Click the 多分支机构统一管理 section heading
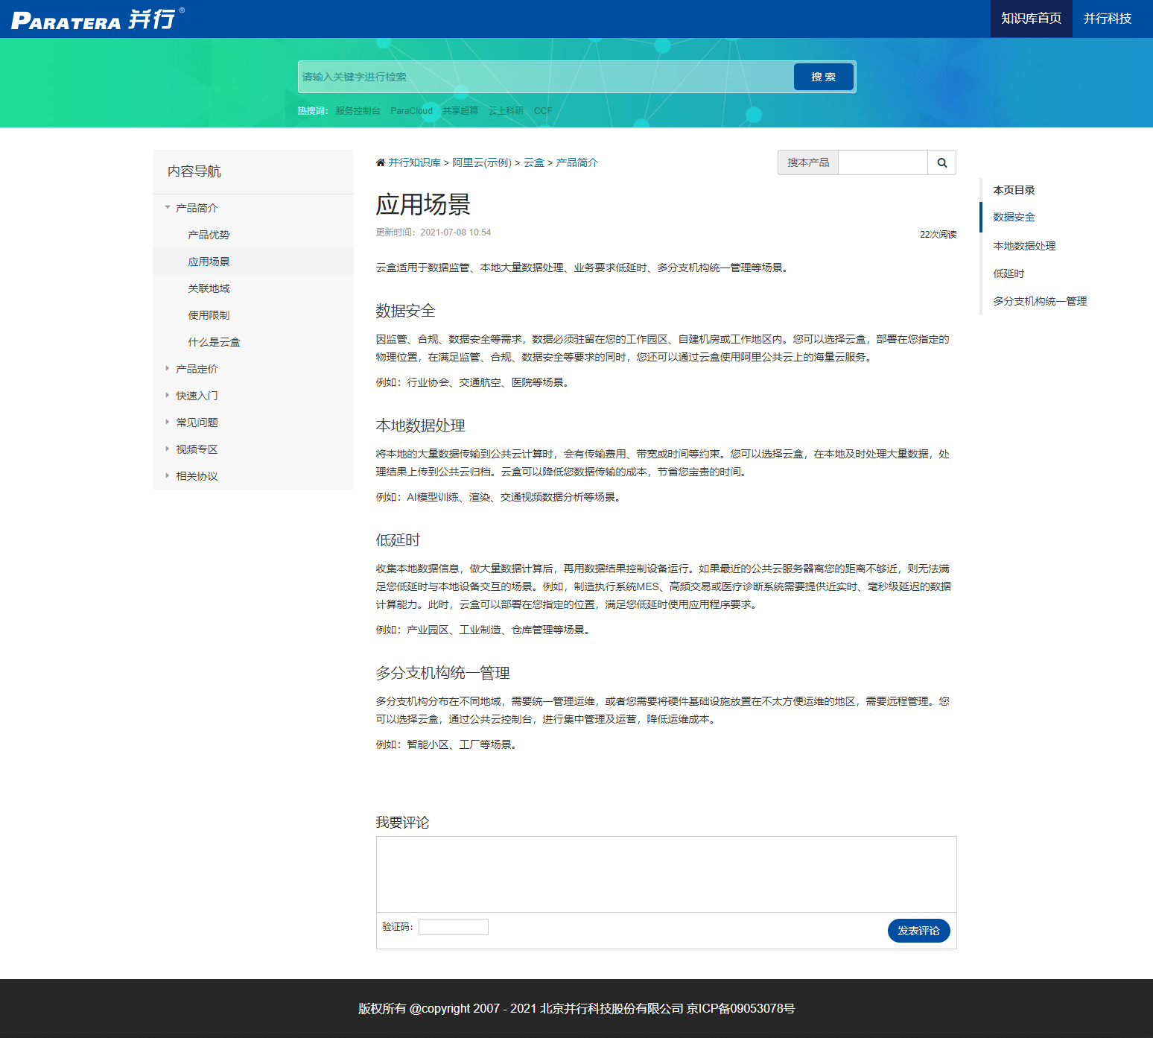This screenshot has height=1038, width=1153. pyautogui.click(x=442, y=673)
